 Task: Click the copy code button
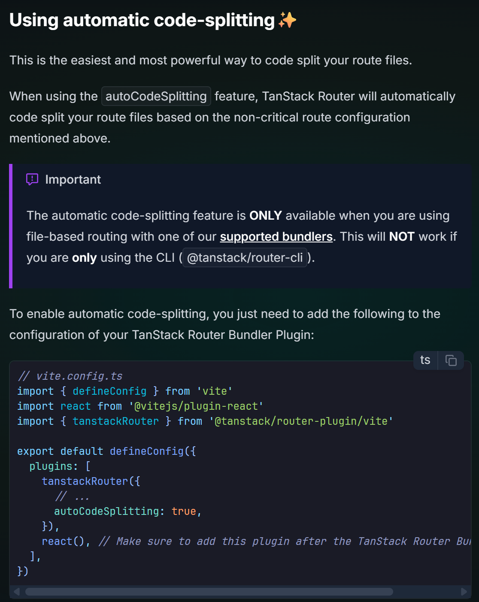tap(451, 360)
